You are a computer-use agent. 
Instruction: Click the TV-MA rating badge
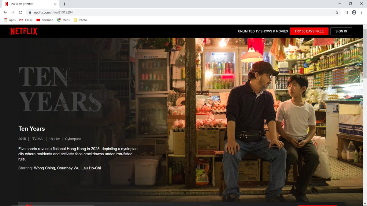coord(37,139)
